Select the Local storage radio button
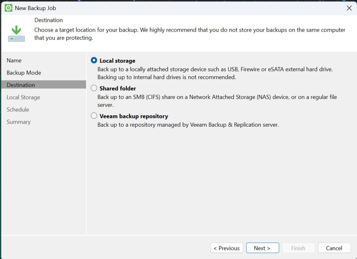Image resolution: width=357 pixels, height=259 pixels. (94, 60)
